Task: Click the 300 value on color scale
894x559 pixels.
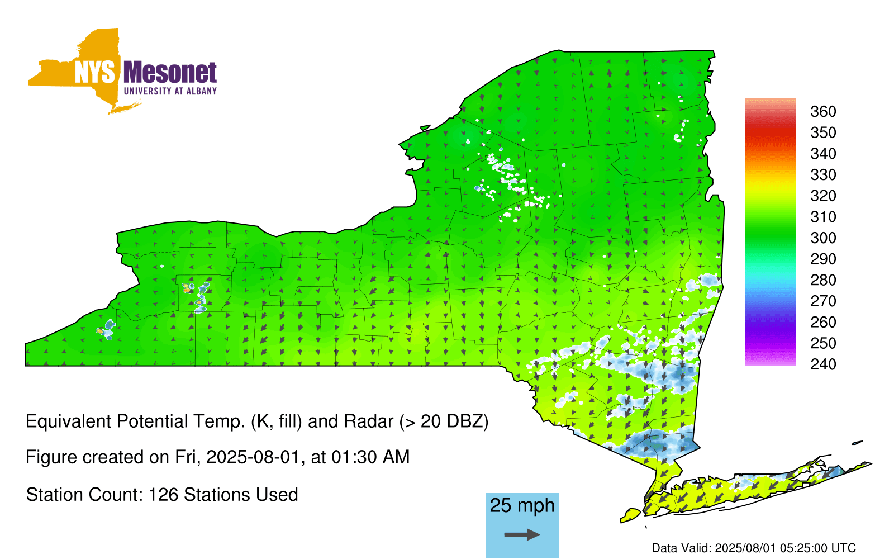Action: coord(823,238)
